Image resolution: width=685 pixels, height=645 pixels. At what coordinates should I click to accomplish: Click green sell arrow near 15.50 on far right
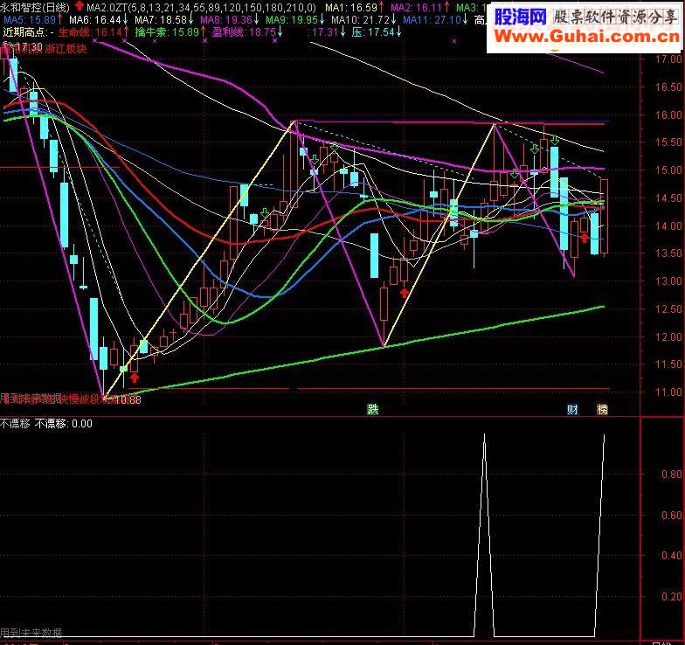point(555,140)
